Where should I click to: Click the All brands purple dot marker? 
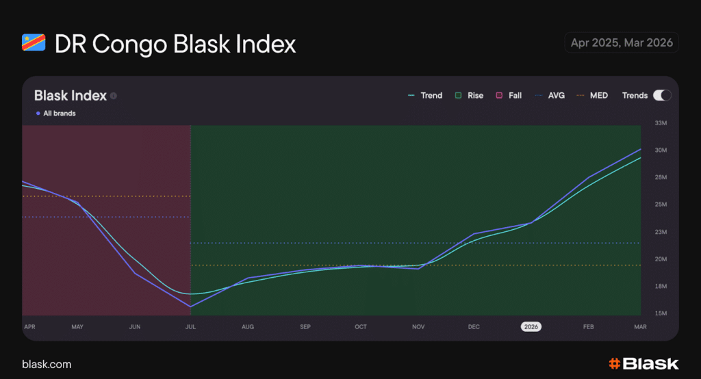coord(38,114)
